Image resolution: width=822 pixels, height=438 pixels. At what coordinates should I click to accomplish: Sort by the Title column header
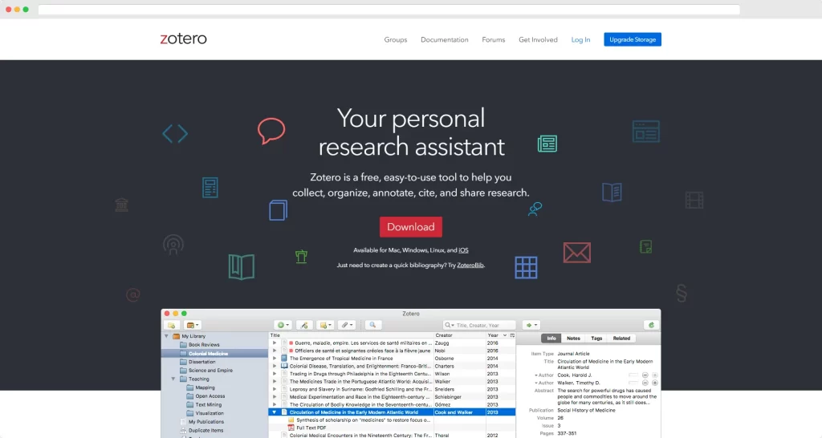[x=351, y=335]
